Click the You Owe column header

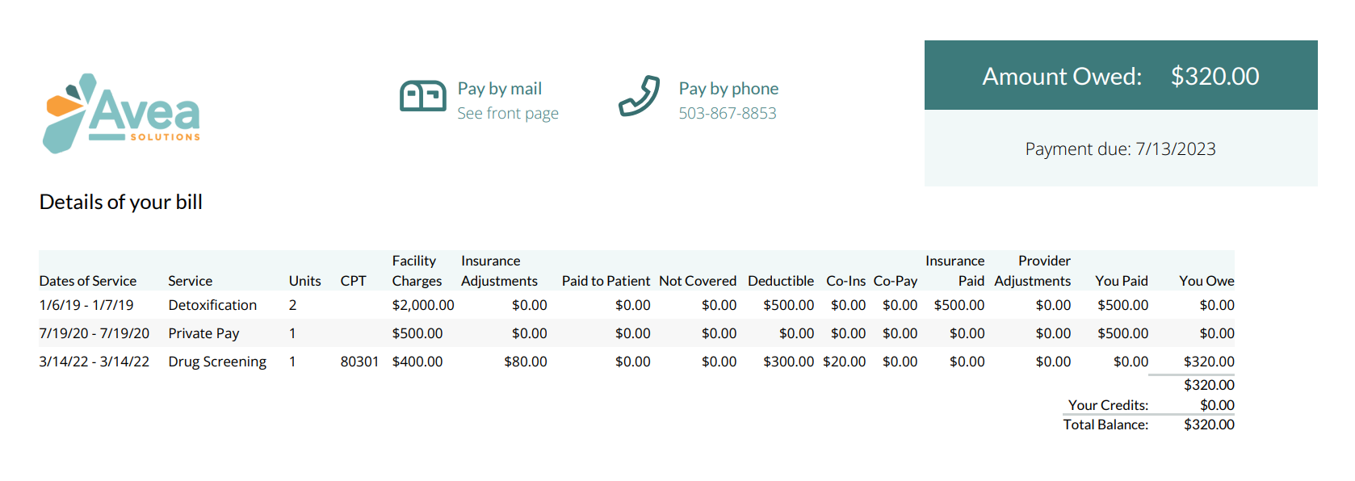(x=1206, y=281)
